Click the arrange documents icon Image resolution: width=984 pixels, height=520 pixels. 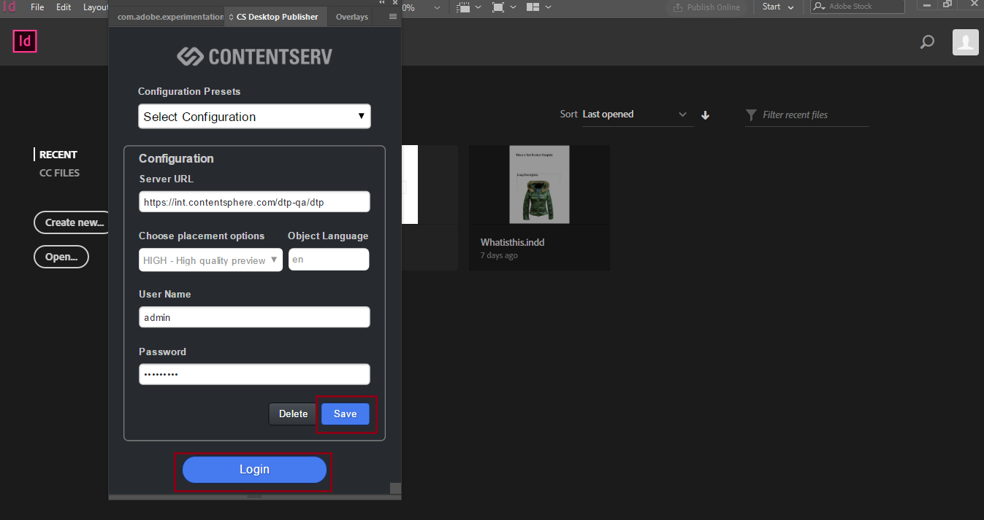(x=533, y=7)
